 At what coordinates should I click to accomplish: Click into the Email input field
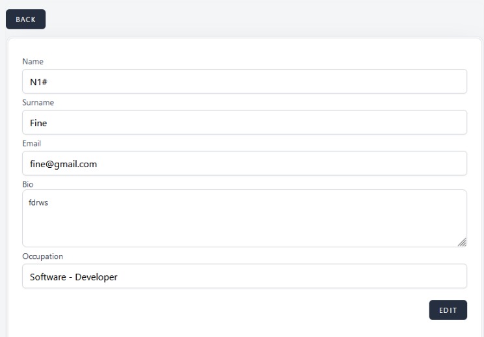[244, 163]
